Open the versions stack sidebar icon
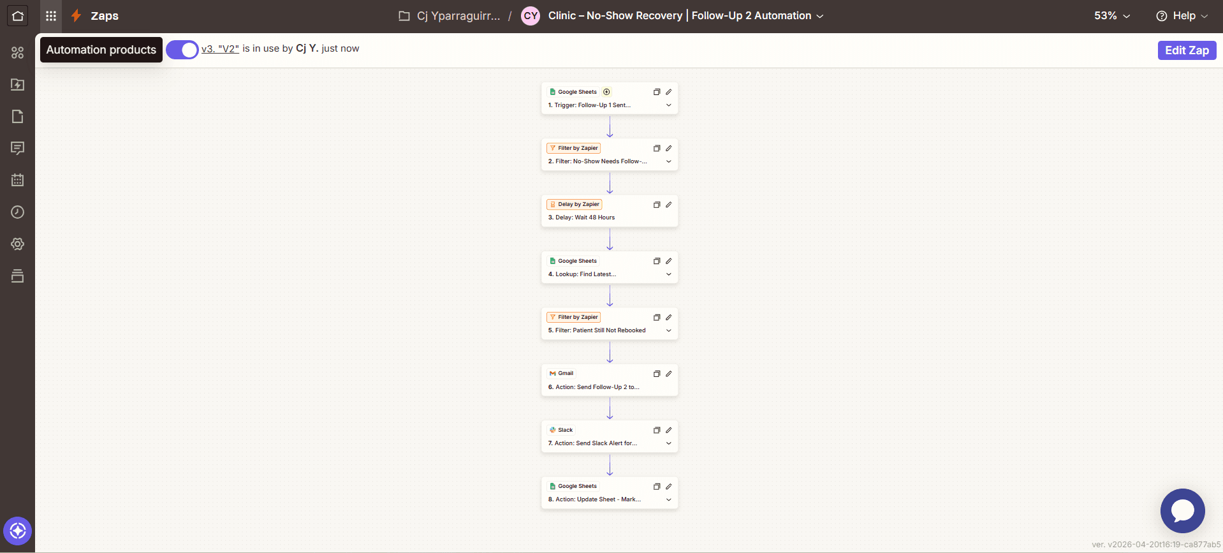Viewport: 1223px width, 553px height. [18, 276]
